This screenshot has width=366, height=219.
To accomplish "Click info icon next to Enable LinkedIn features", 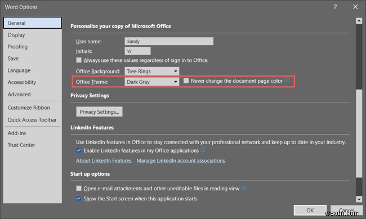I will [203, 149].
